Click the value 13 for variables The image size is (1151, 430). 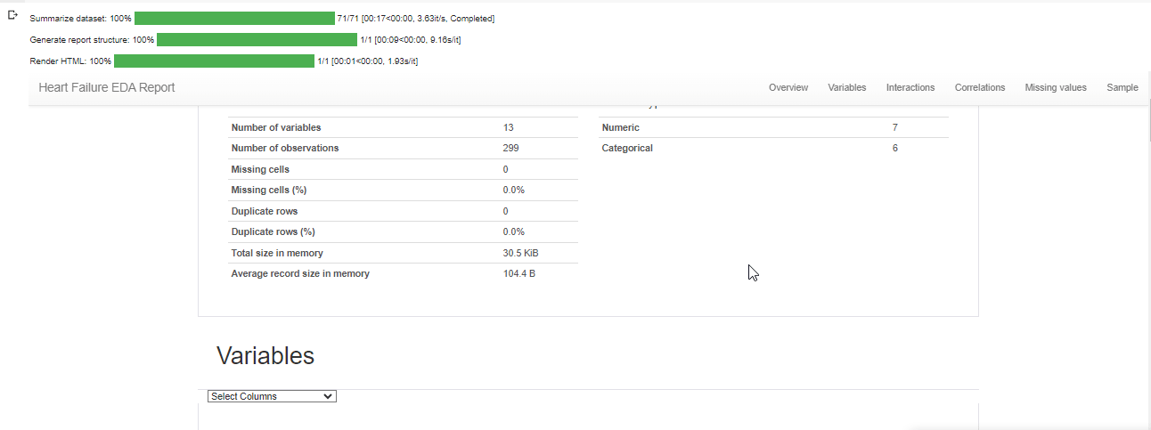508,127
